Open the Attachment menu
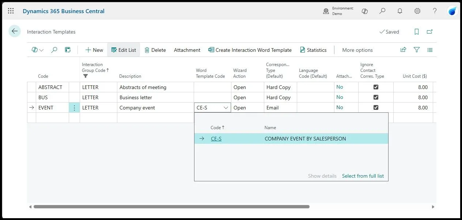Viewport: 462px width, 220px height. point(187,50)
